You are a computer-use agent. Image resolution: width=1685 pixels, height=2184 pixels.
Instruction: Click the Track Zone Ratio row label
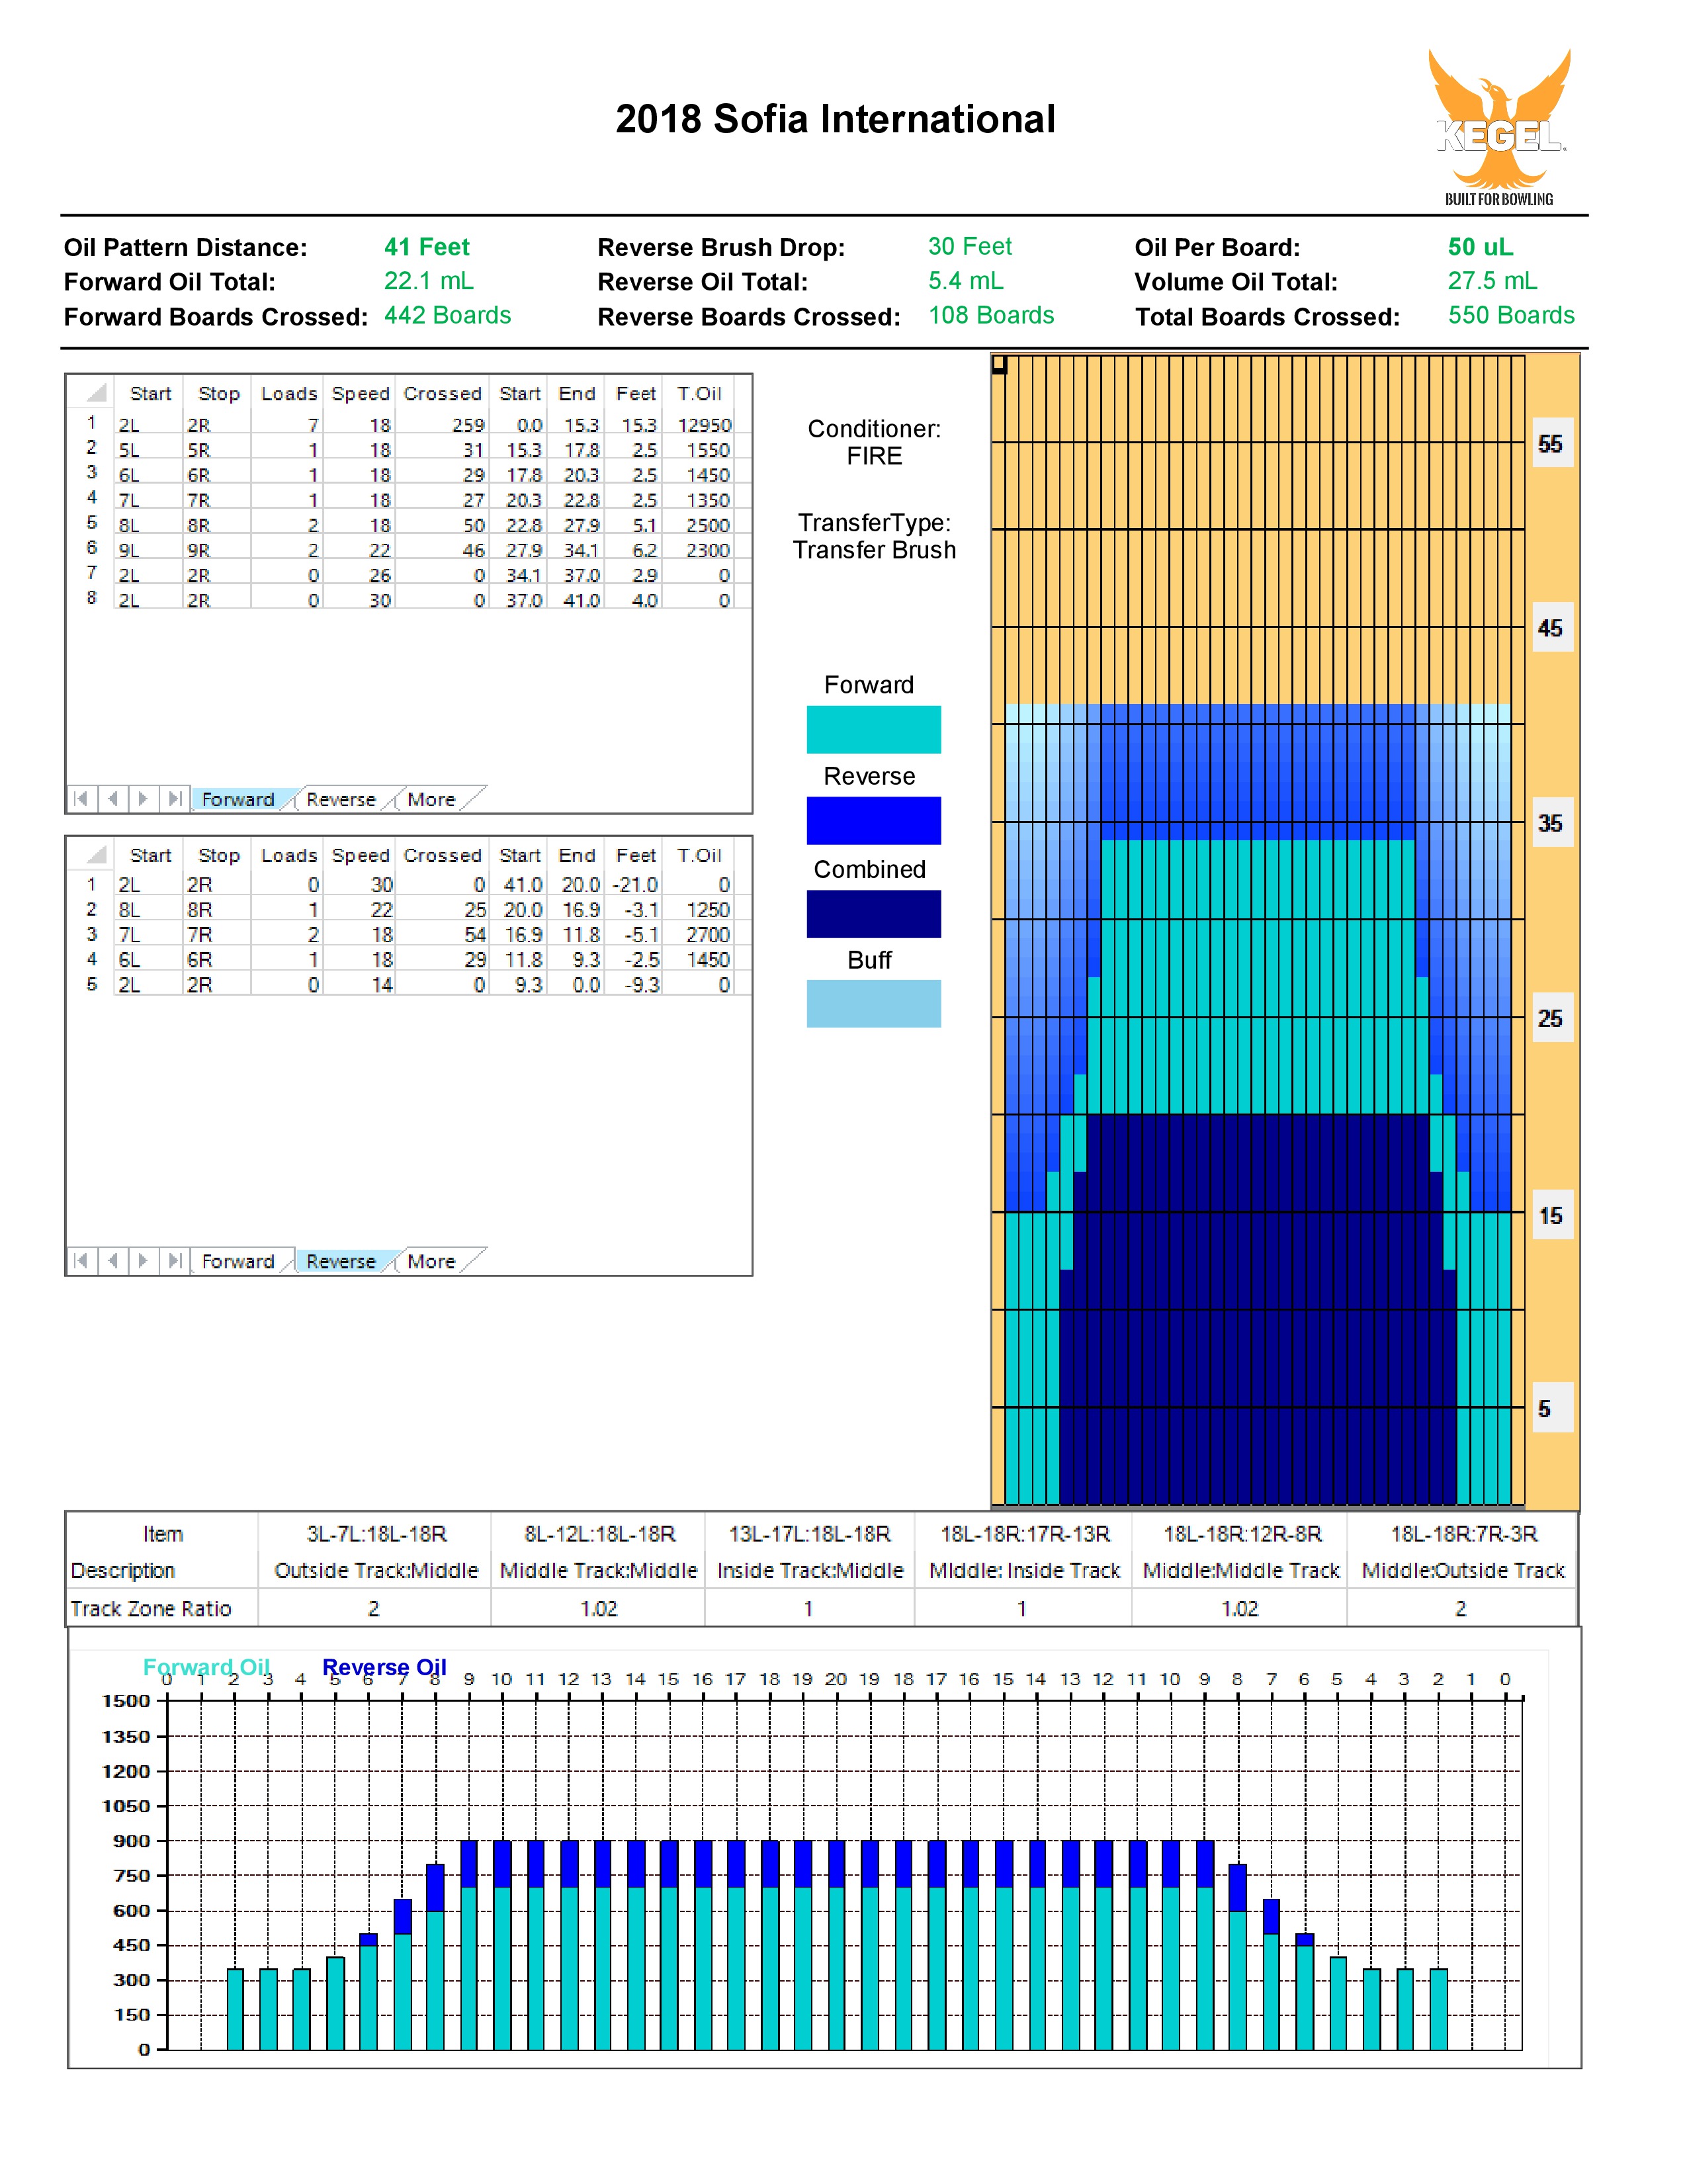point(150,1608)
